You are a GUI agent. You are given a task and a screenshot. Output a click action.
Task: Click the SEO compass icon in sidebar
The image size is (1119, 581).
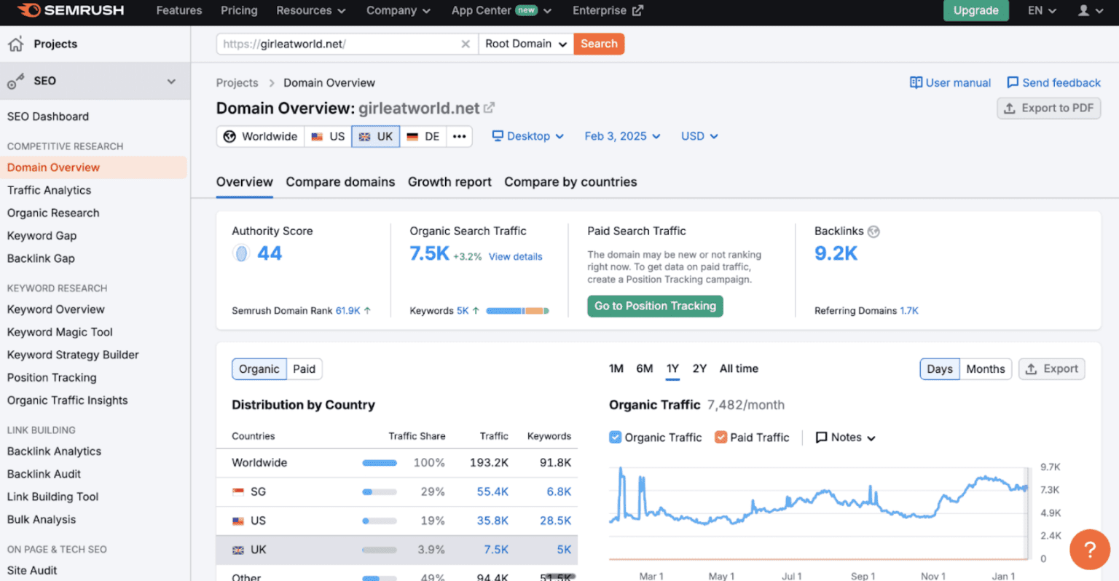click(15, 81)
